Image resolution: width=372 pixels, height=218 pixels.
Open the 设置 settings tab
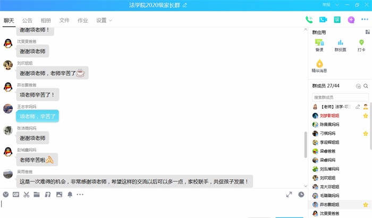pos(102,21)
